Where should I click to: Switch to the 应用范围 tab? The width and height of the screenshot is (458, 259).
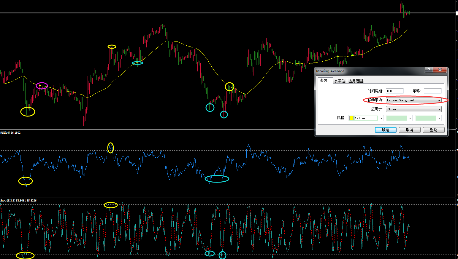[356, 81]
